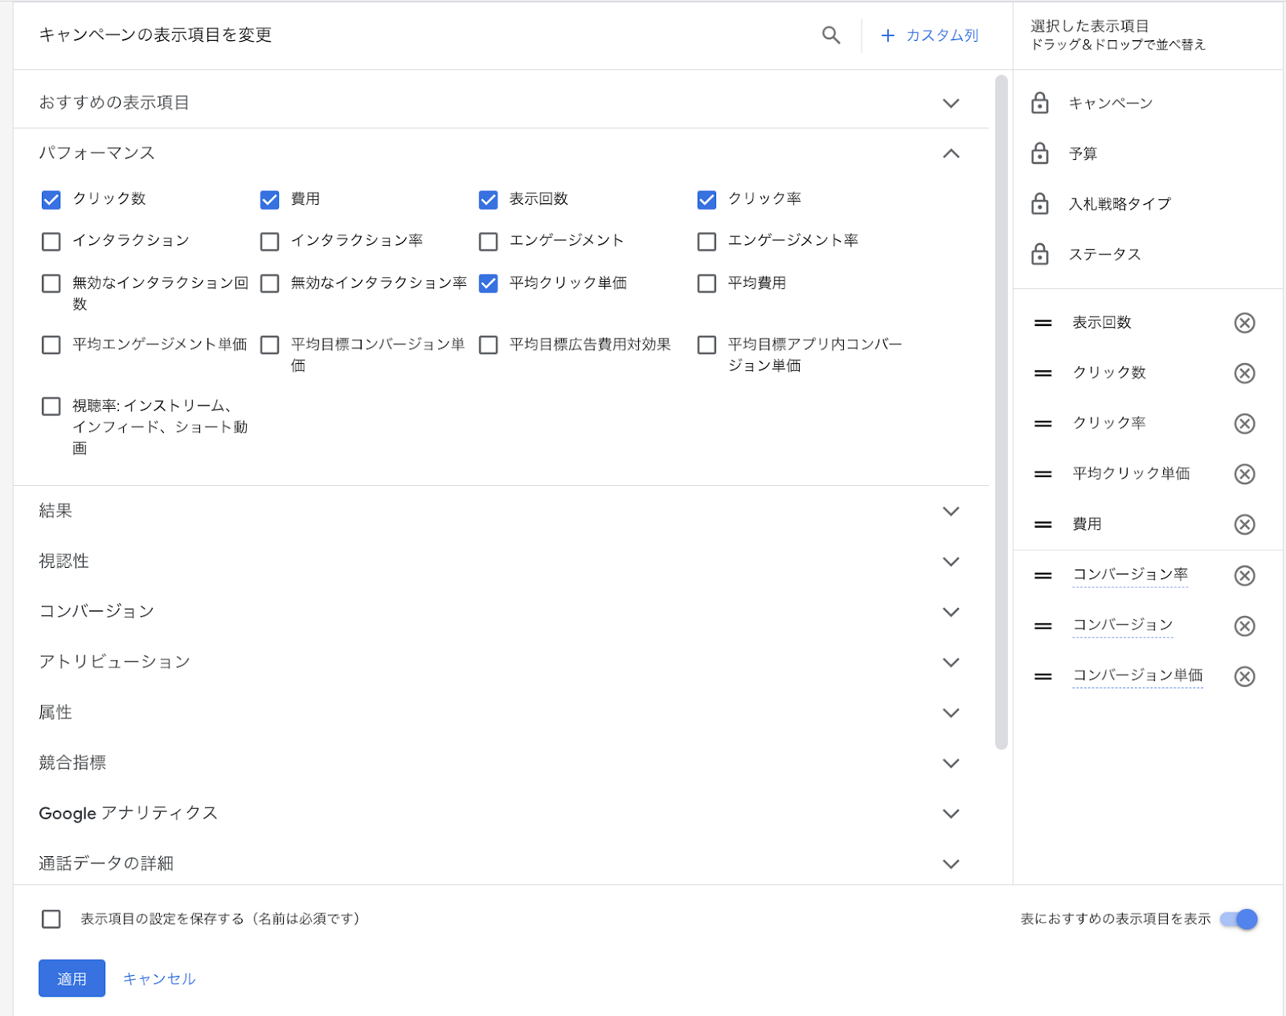Enable 表示項目の設定を保存する checkbox
The image size is (1286, 1016).
tap(51, 919)
